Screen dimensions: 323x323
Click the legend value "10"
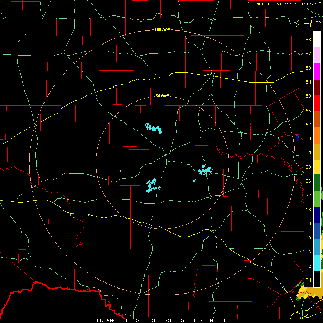pos(308,238)
